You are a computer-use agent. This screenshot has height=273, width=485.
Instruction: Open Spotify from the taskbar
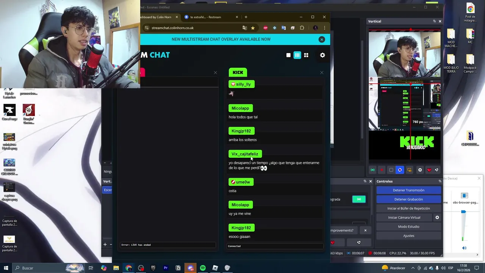(203, 268)
